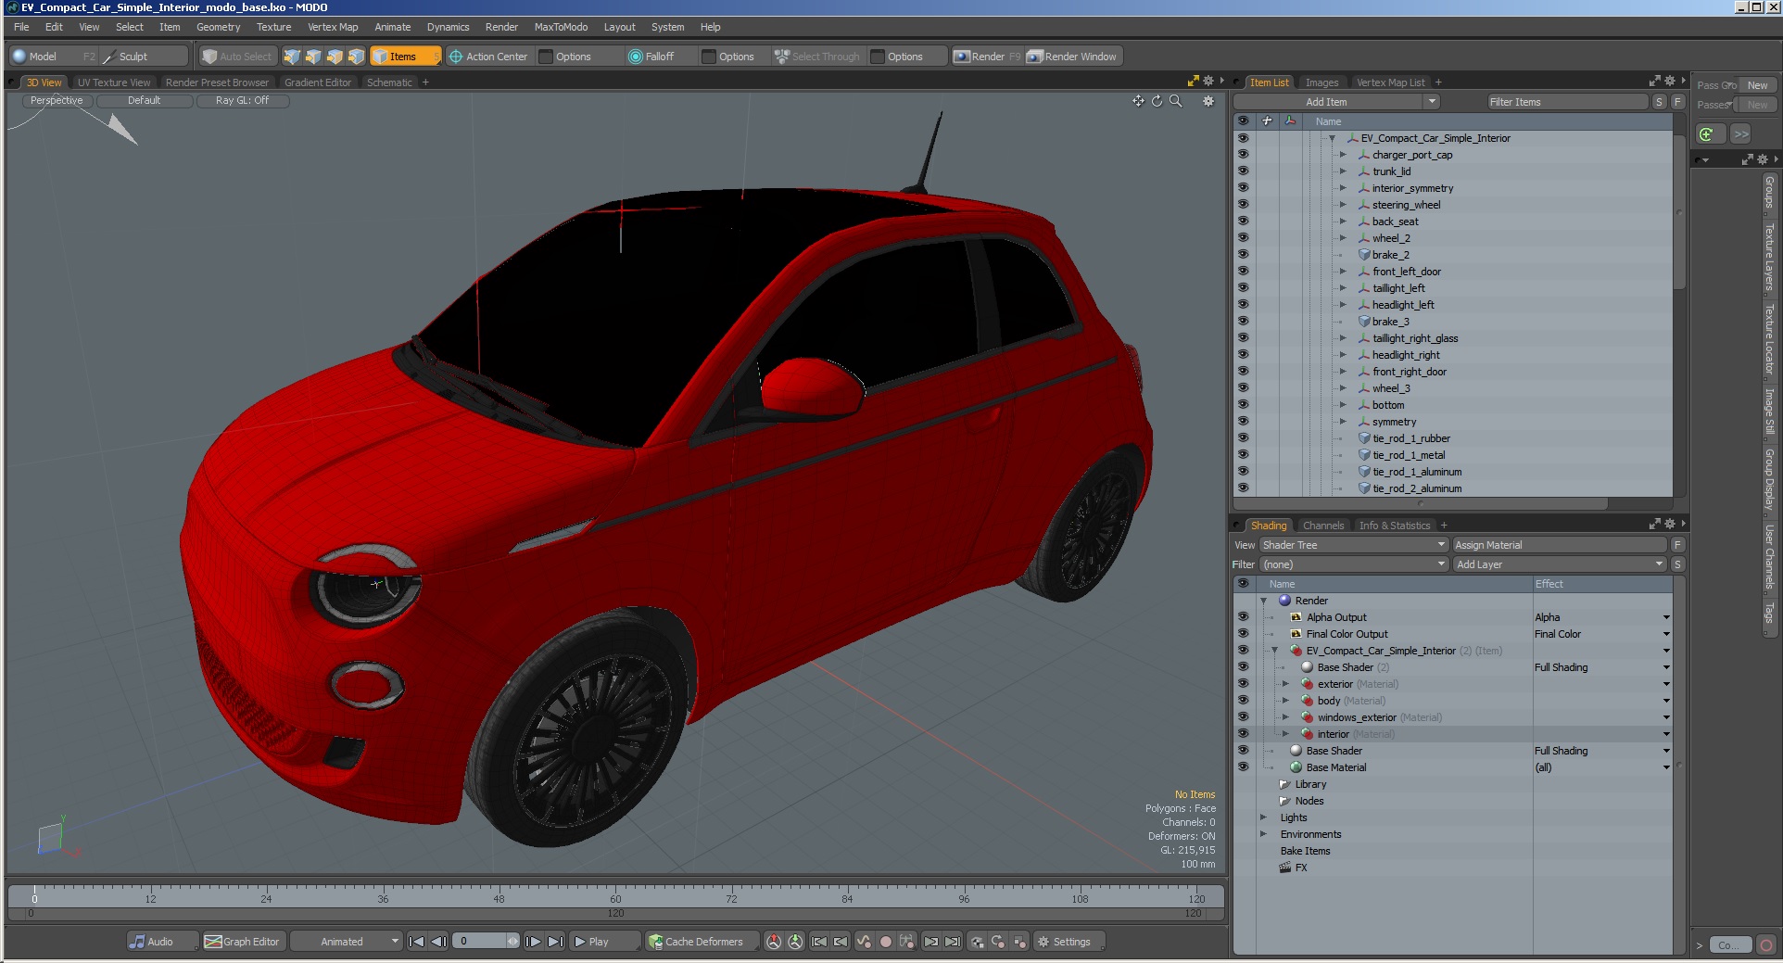Play the animation
The width and height of the screenshot is (1783, 963).
point(602,942)
